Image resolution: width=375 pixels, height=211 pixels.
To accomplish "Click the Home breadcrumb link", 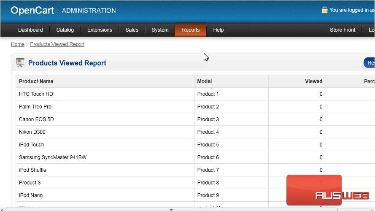I will [18, 44].
